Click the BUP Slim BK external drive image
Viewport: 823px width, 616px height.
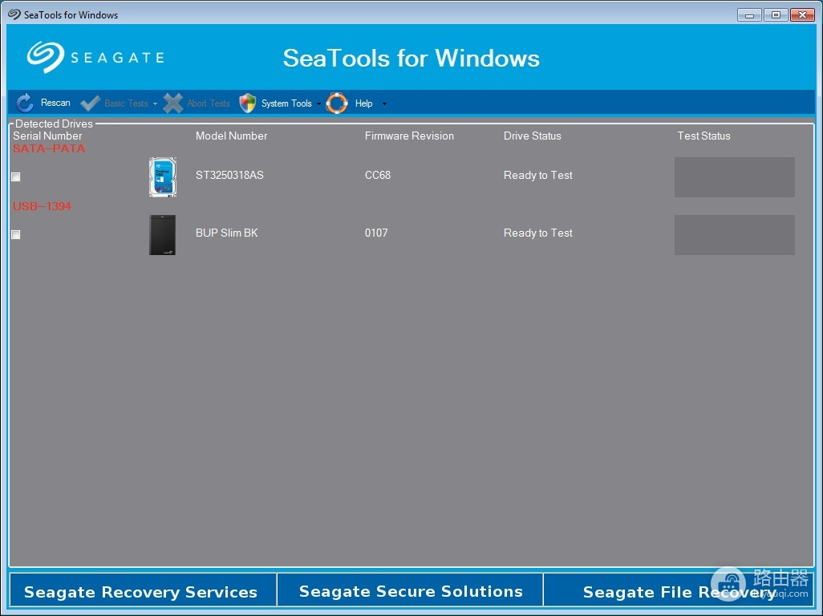[163, 235]
